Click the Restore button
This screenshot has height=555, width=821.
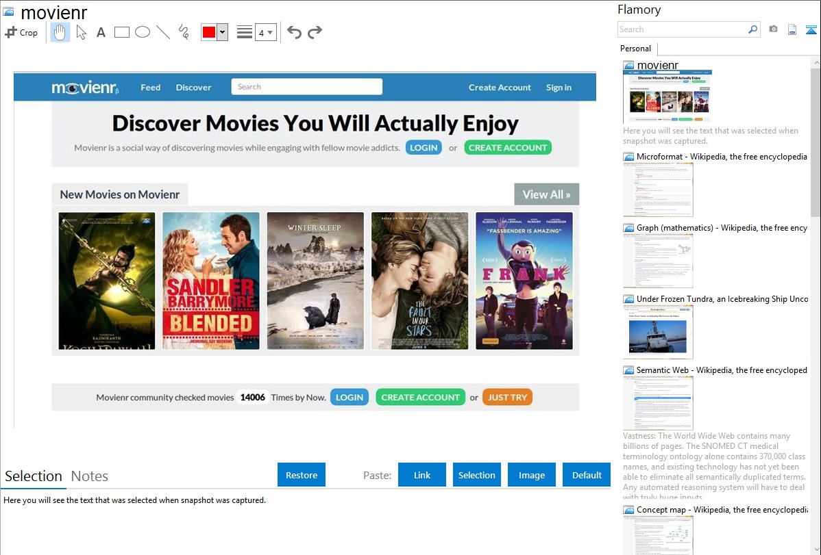(x=302, y=475)
